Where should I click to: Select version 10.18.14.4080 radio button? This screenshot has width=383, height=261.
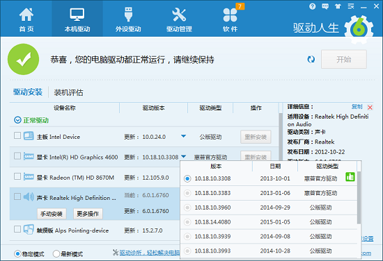187,222
